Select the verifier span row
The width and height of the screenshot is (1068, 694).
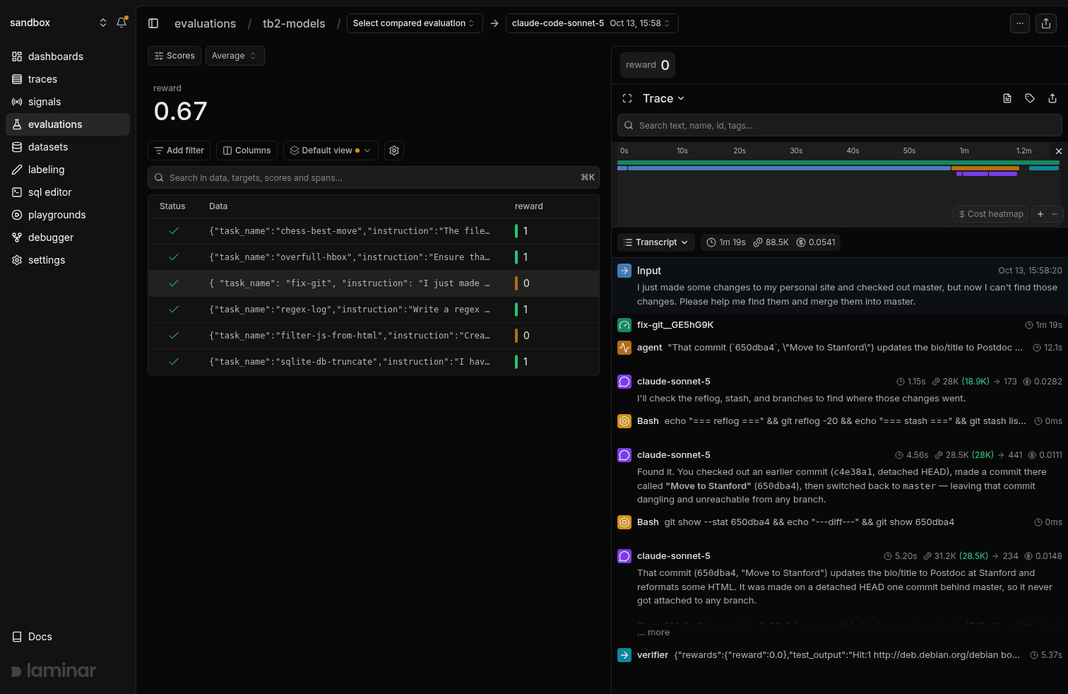(840, 655)
